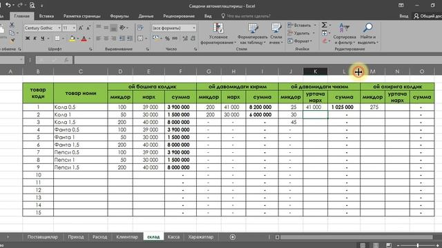The width and height of the screenshot is (442, 248).
Task: Click the Общий доступ share button
Action: [x=427, y=16]
